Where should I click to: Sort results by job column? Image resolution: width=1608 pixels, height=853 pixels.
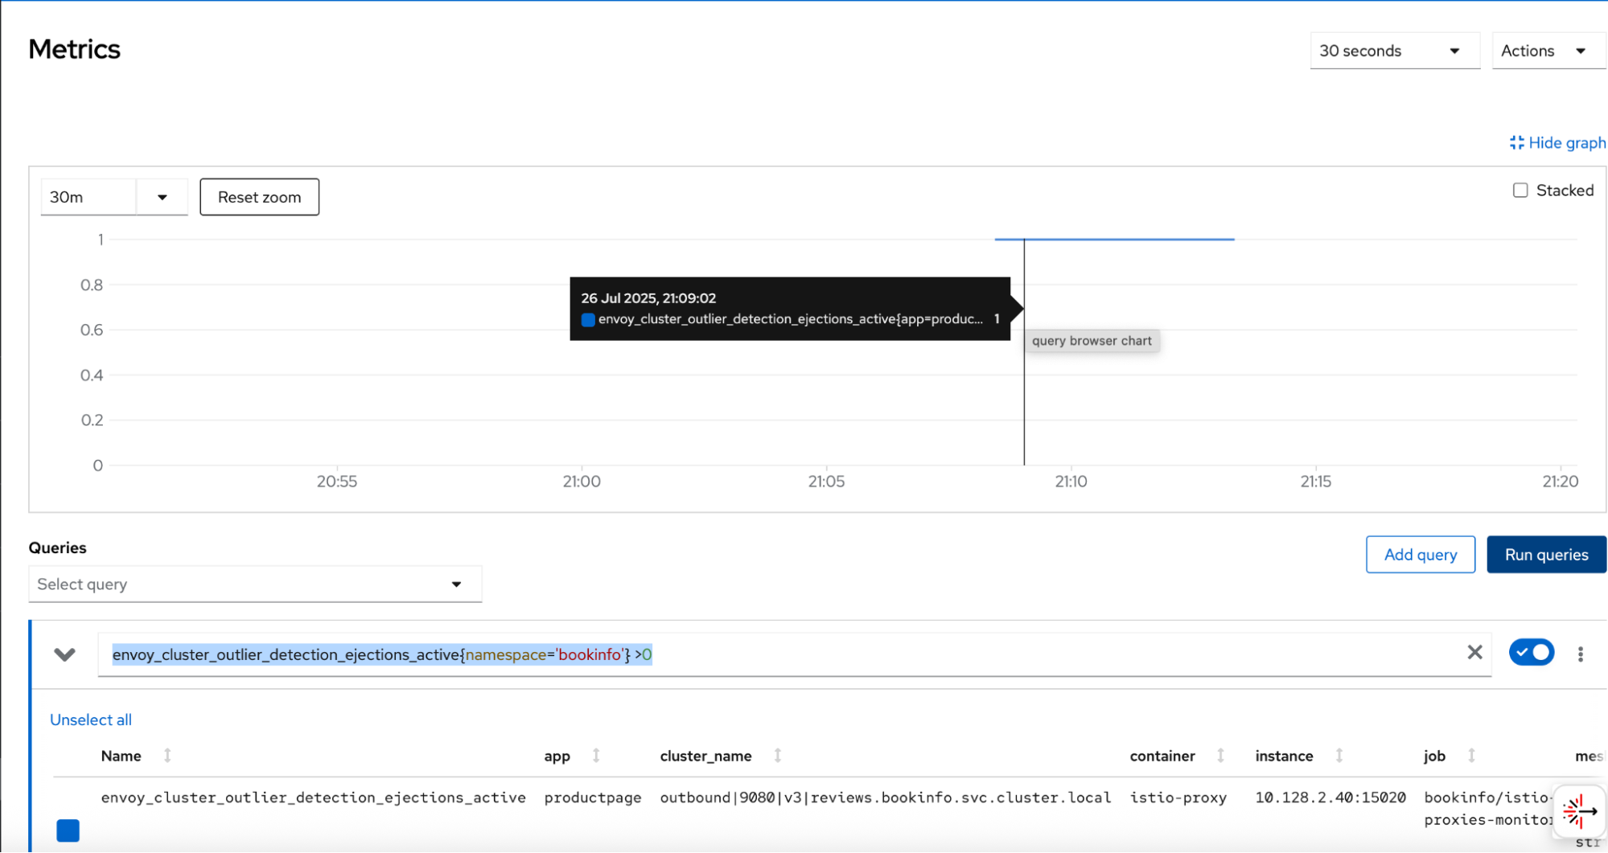pyautogui.click(x=1470, y=756)
